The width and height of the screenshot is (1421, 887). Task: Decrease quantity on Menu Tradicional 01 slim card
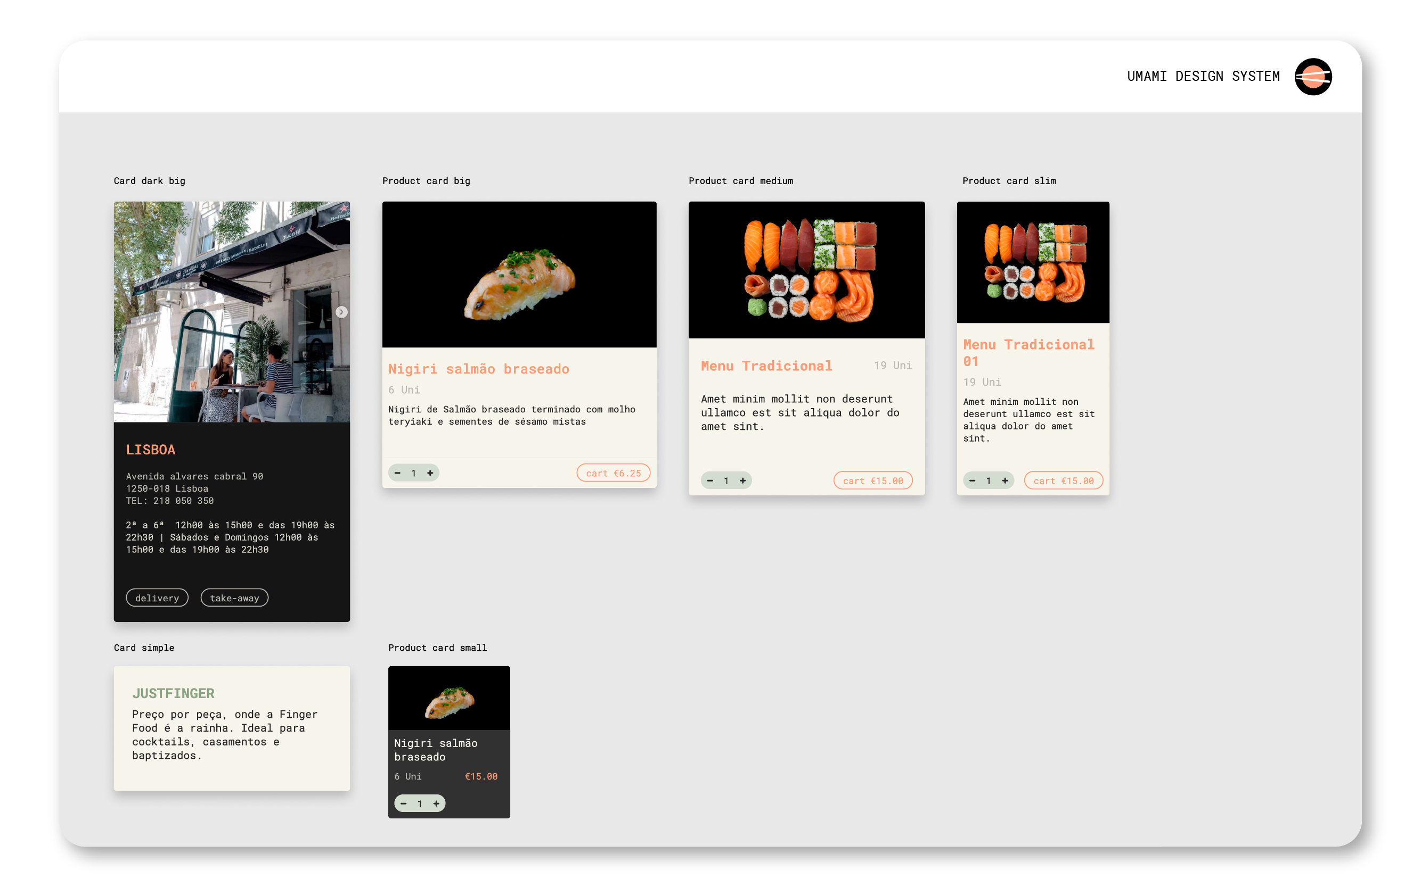click(x=973, y=480)
